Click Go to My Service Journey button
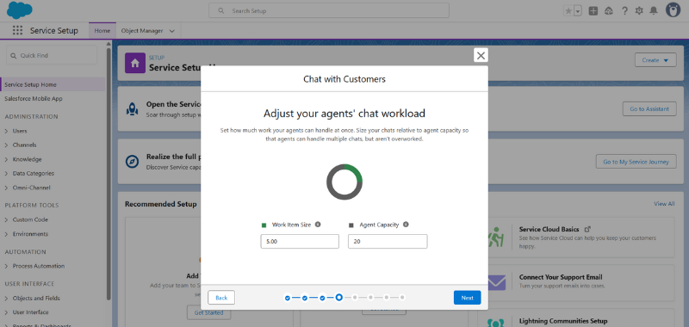 [636, 162]
